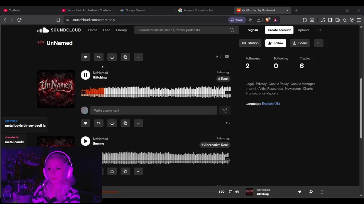Click Create account button
This screenshot has width=364, height=204.
click(x=279, y=30)
